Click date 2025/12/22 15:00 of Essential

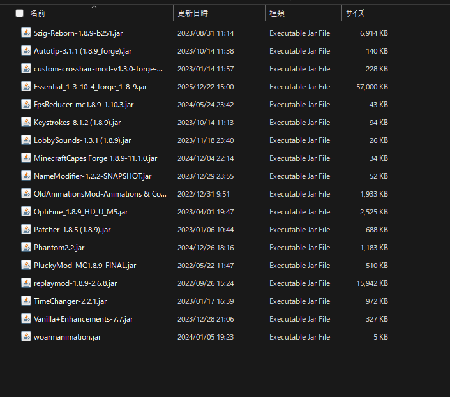[x=206, y=87]
